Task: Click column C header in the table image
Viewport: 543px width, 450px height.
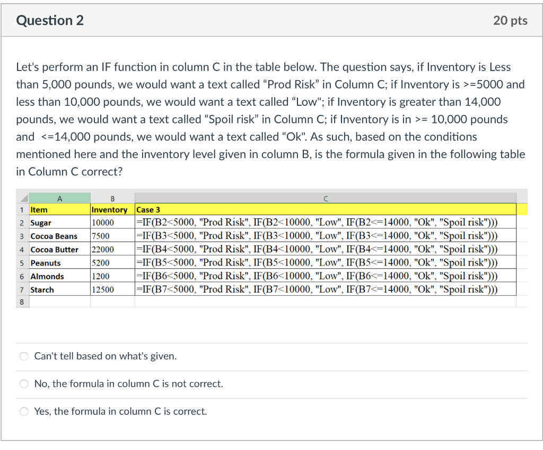Action: [x=326, y=198]
